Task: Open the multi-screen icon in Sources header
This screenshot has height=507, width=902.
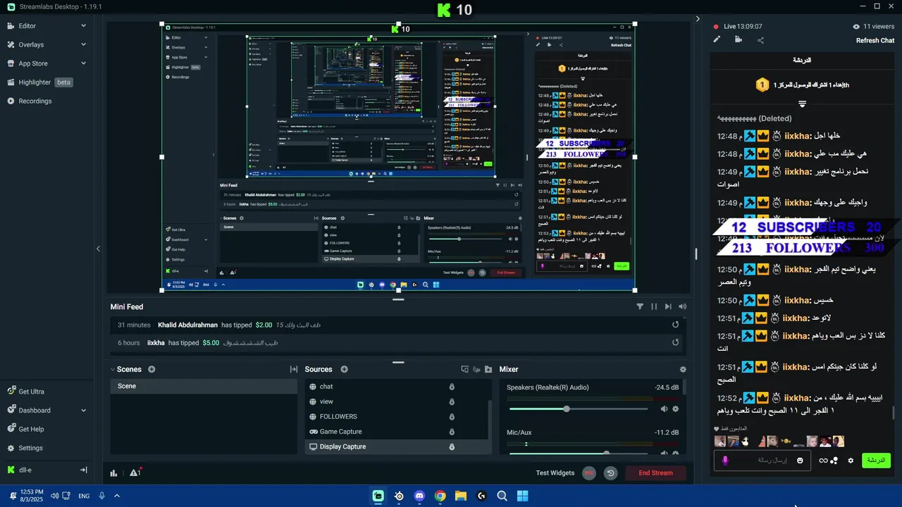Action: [464, 370]
